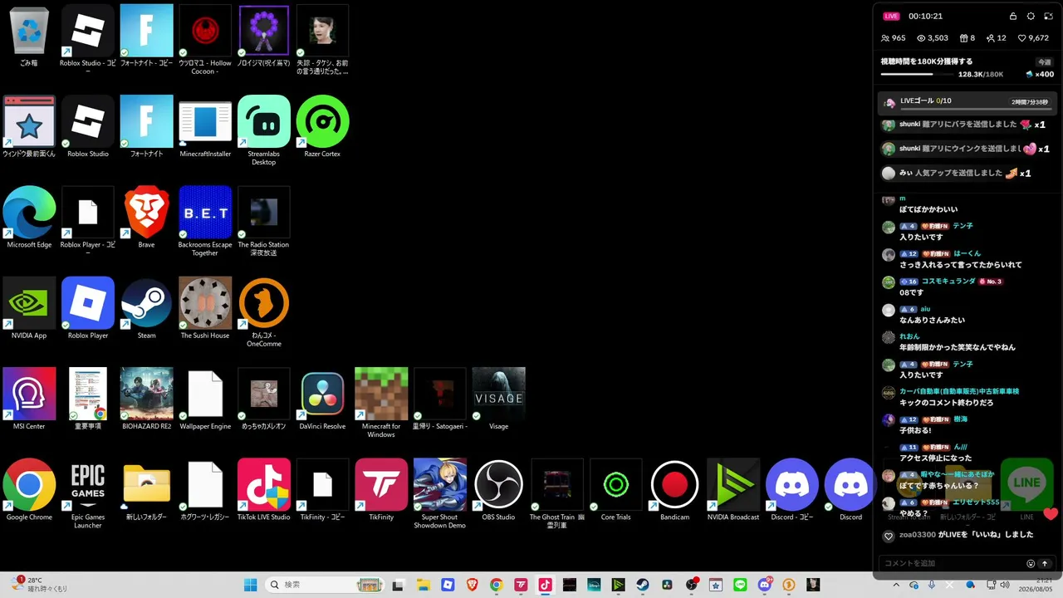The height and width of the screenshot is (598, 1063).
Task: Open the ごみ箱 recycle bin desktop icon
Action: pyautogui.click(x=29, y=37)
